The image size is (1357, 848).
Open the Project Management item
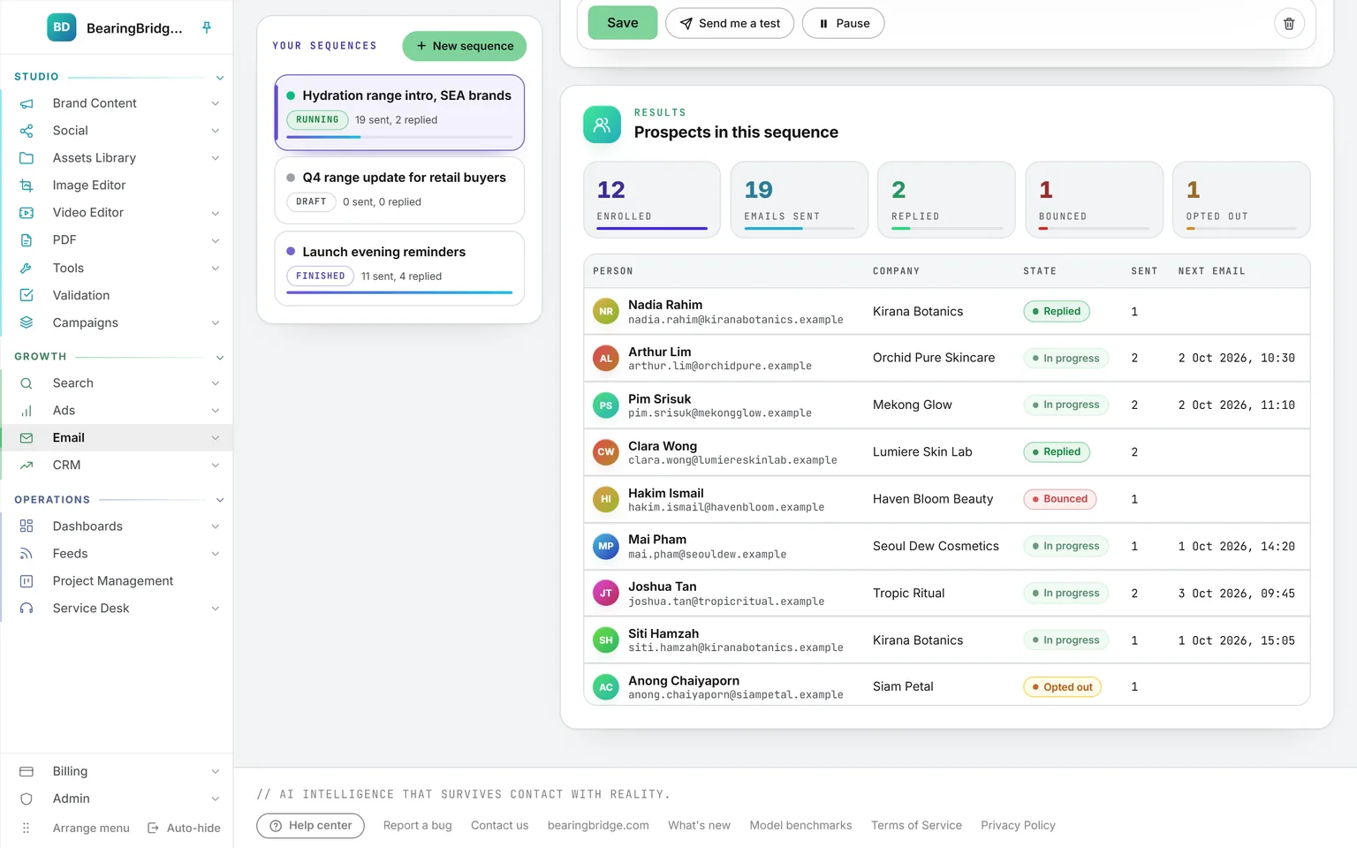(x=118, y=581)
